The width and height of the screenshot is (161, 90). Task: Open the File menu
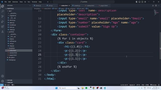(x=6, y=2)
